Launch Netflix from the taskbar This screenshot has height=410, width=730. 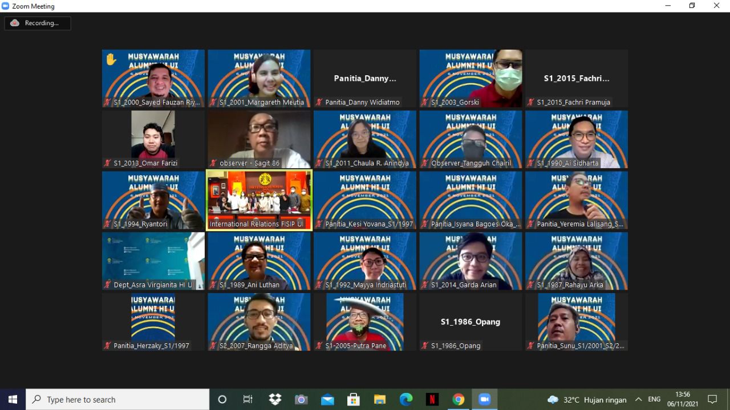432,399
